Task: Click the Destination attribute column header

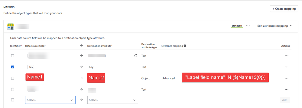Action: pyautogui.click(x=100, y=46)
